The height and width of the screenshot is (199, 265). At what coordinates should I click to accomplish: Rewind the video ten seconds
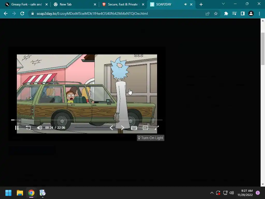28,127
